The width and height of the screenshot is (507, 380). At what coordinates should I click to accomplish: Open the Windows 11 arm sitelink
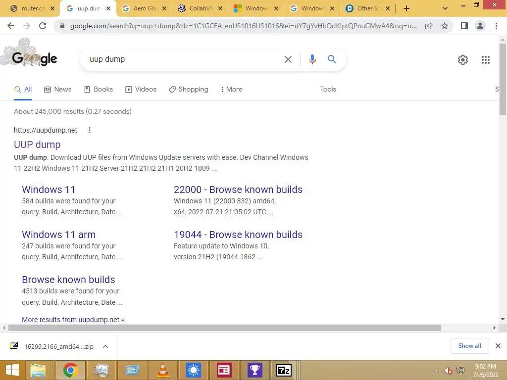point(59,235)
